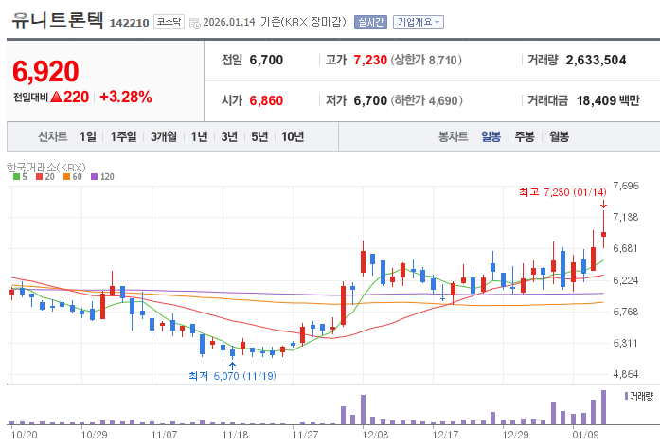Click the green 5-day moving average swatch

click(16, 177)
